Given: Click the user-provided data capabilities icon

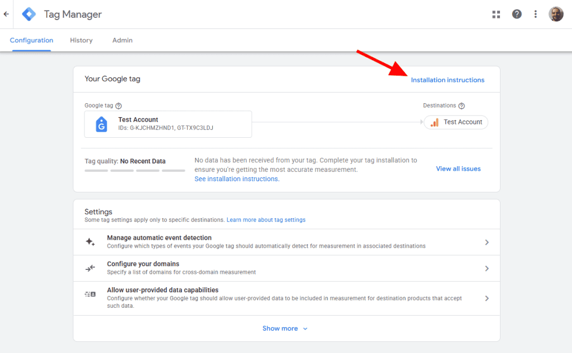Looking at the screenshot, I should pos(90,294).
